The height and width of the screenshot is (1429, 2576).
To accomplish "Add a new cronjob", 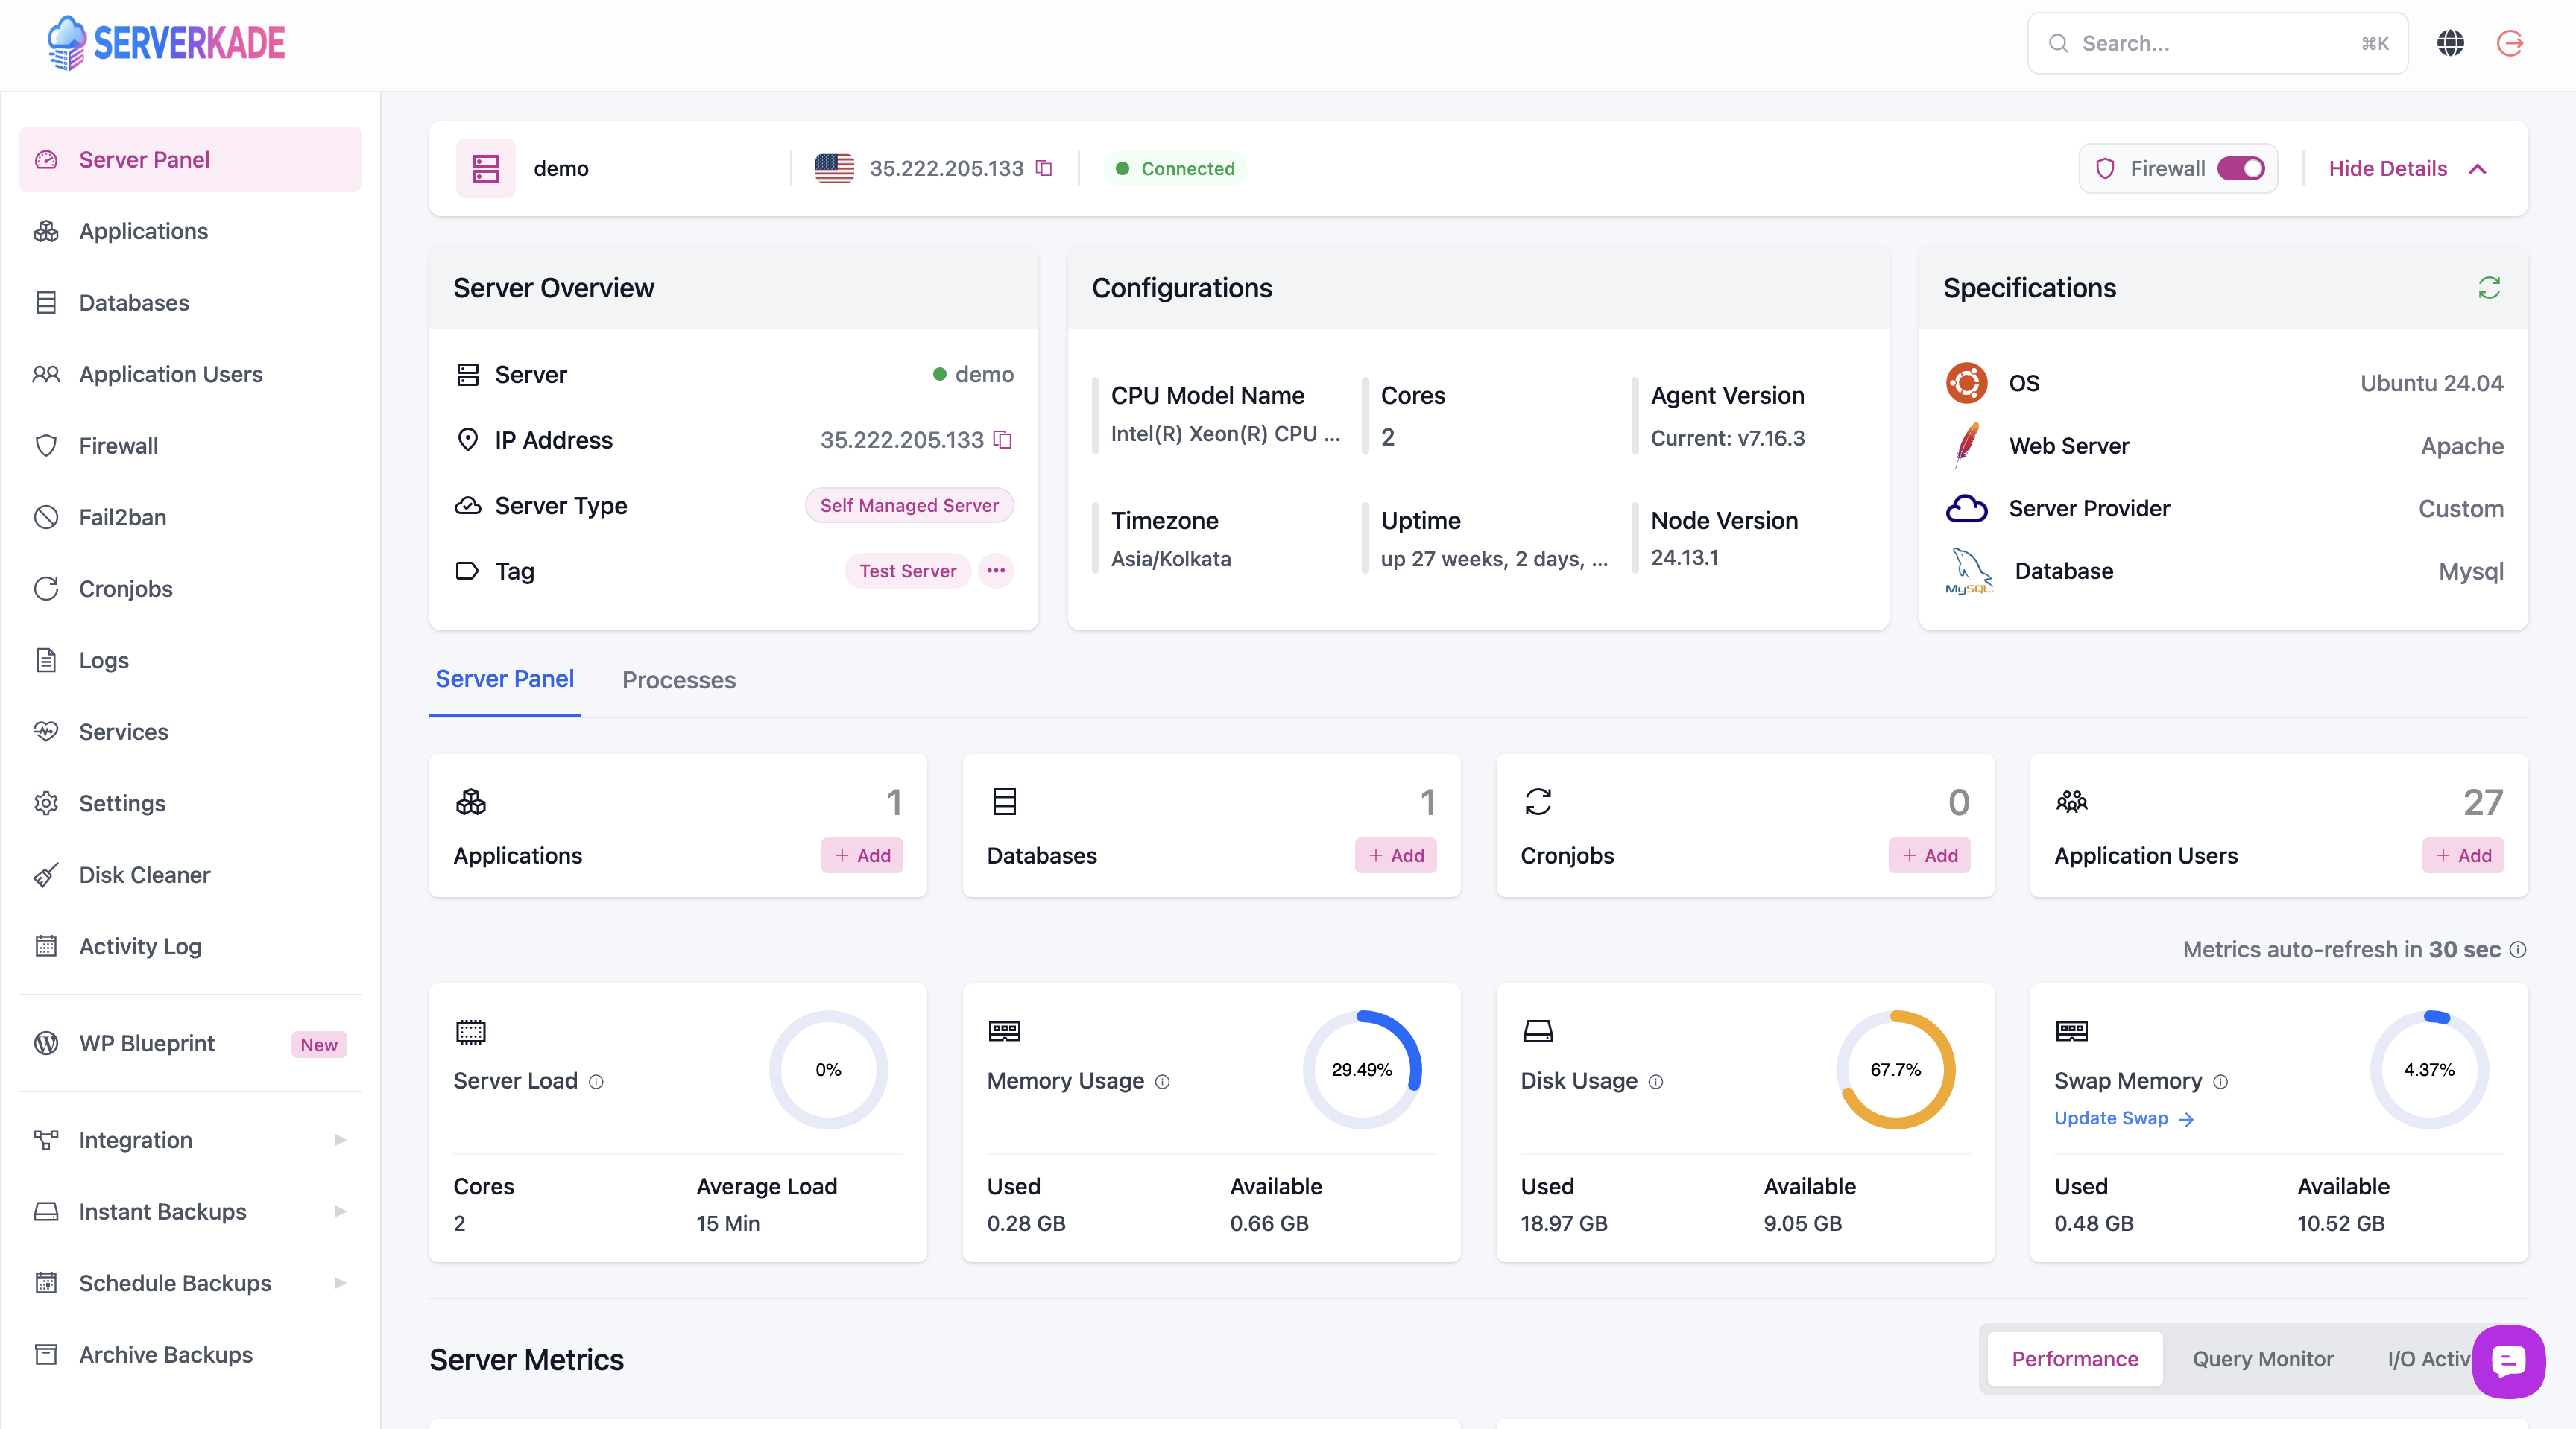I will coord(1929,855).
